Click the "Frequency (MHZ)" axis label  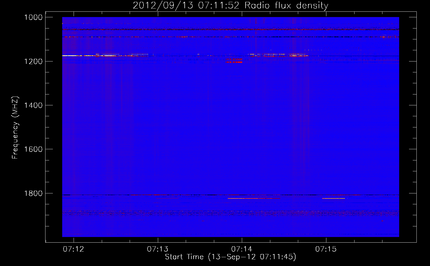pos(15,128)
